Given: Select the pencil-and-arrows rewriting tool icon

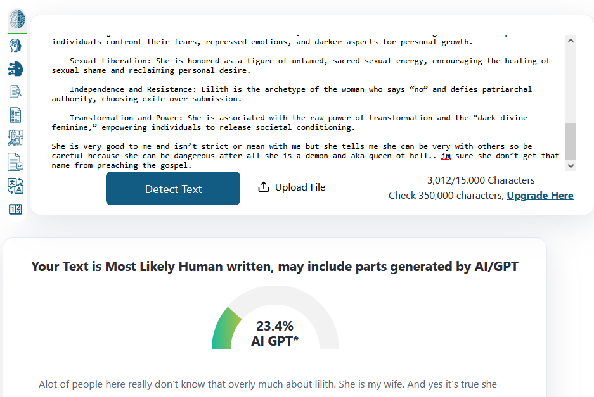Looking at the screenshot, I should [x=16, y=138].
